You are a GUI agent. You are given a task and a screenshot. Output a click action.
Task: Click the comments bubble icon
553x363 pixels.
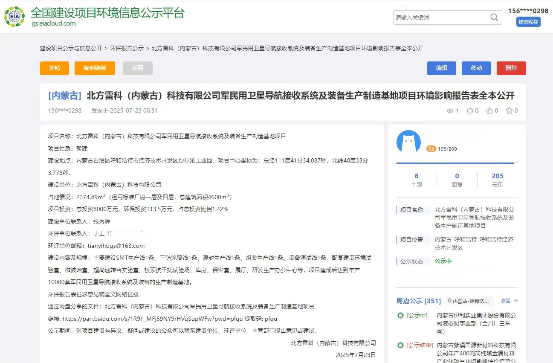click(470, 111)
